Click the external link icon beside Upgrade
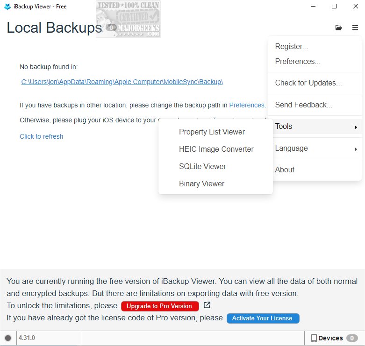The height and width of the screenshot is (346, 365). (x=207, y=305)
